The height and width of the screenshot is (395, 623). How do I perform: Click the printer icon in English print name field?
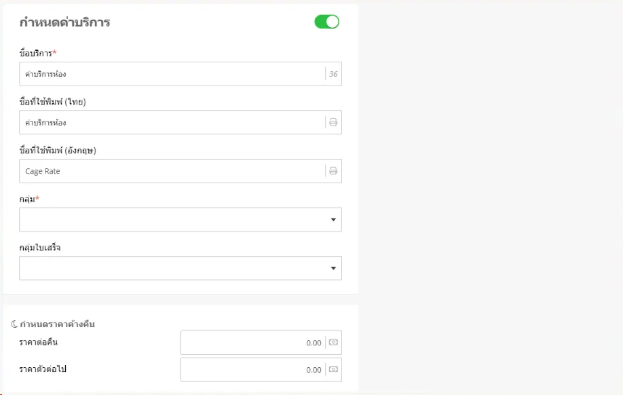[x=333, y=171]
